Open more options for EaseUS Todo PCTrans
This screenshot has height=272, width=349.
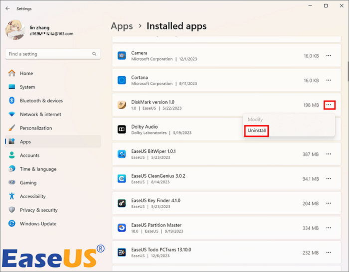click(x=329, y=253)
